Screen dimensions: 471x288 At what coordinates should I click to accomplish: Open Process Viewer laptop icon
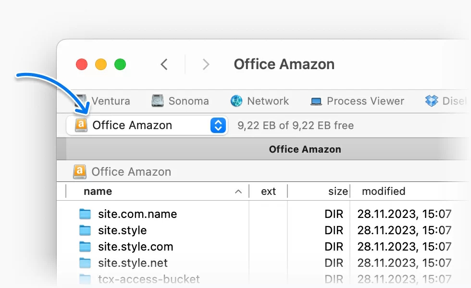coord(316,101)
